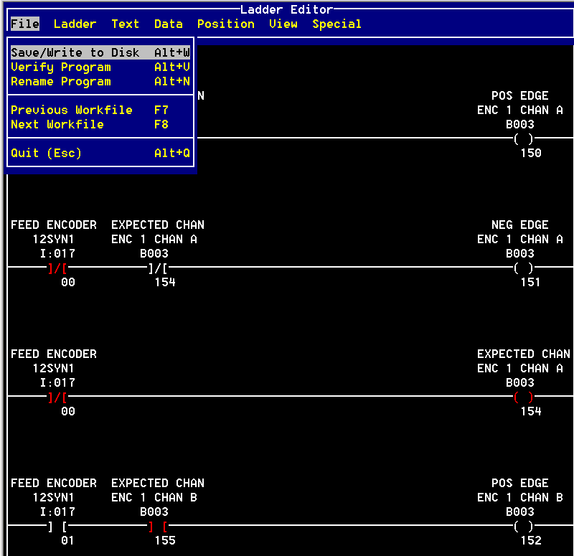Select the EXPECTED CHAN A output coil B003 154

tap(523, 397)
